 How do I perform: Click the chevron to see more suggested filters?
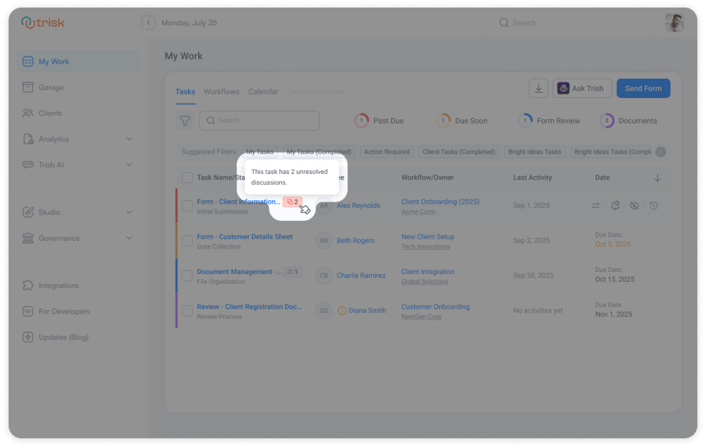(x=660, y=151)
